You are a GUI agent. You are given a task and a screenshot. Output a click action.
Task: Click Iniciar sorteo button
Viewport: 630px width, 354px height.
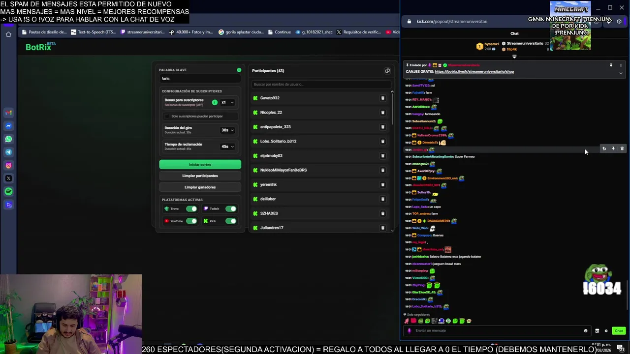click(200, 165)
